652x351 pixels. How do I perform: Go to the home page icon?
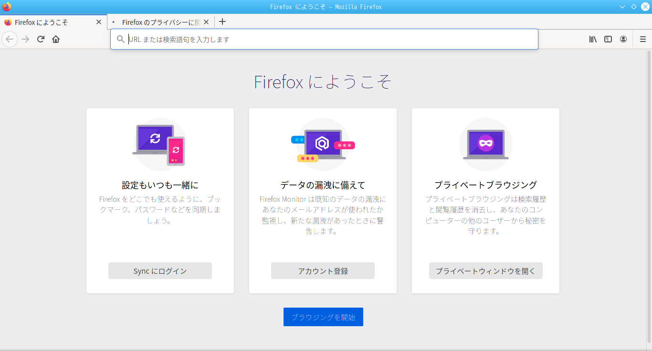pyautogui.click(x=56, y=39)
